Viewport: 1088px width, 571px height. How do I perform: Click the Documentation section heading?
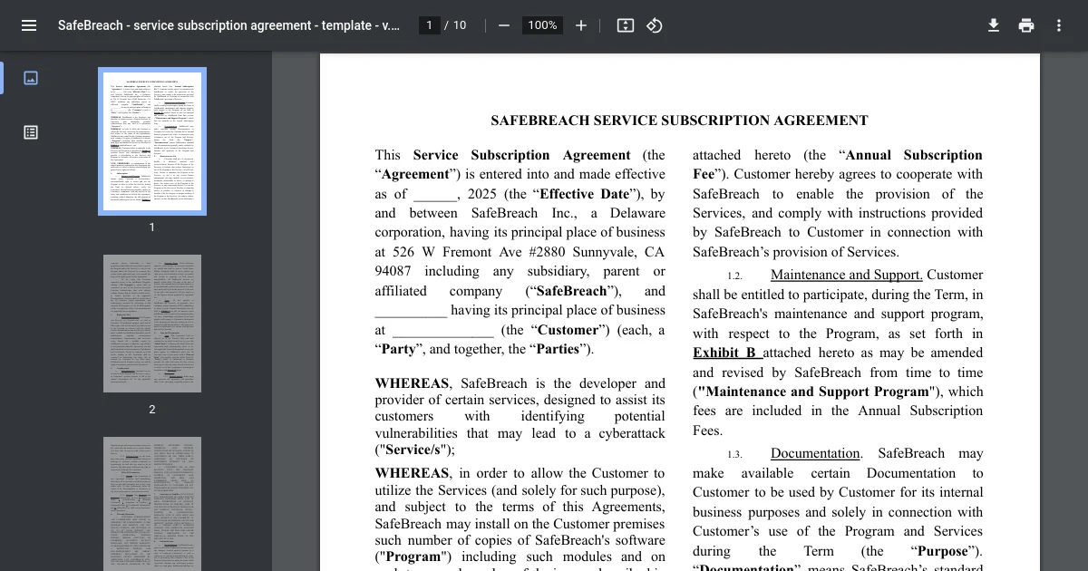click(x=816, y=453)
